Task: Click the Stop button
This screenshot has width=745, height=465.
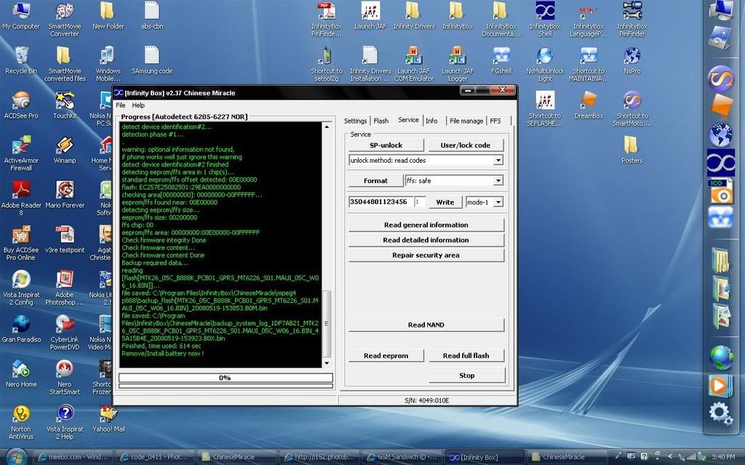Action: point(466,376)
